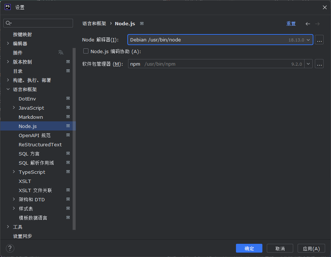The image size is (331, 257).
Task: Click 语言和框架 in the breadcrumb
Action: coord(94,23)
